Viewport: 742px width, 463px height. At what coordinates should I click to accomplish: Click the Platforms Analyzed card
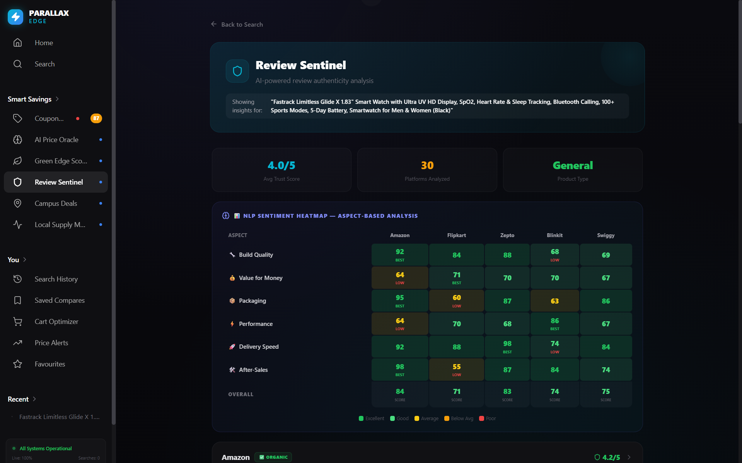click(x=427, y=170)
